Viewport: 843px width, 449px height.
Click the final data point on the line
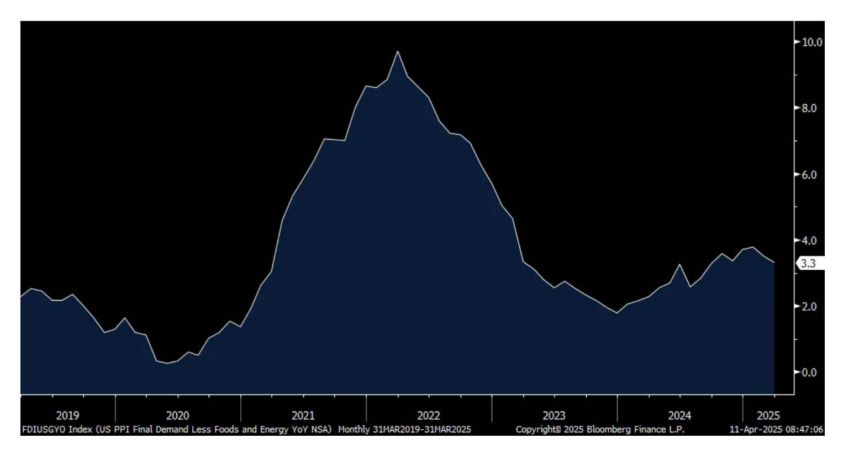tap(774, 263)
